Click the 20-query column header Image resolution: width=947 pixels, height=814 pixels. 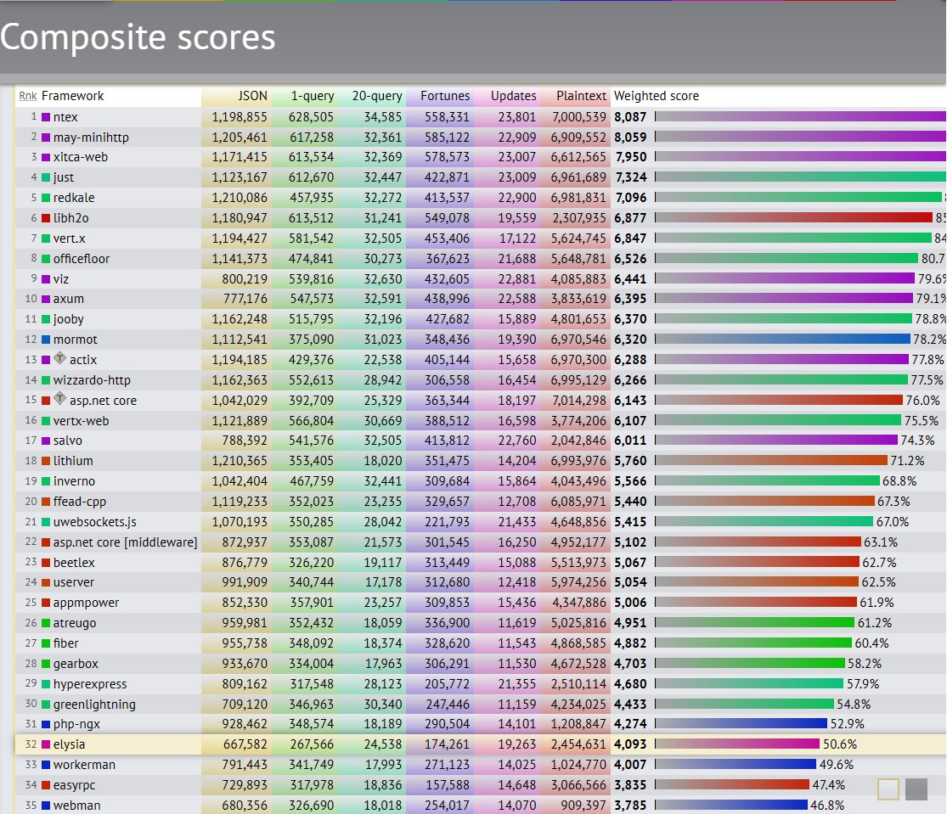point(377,96)
